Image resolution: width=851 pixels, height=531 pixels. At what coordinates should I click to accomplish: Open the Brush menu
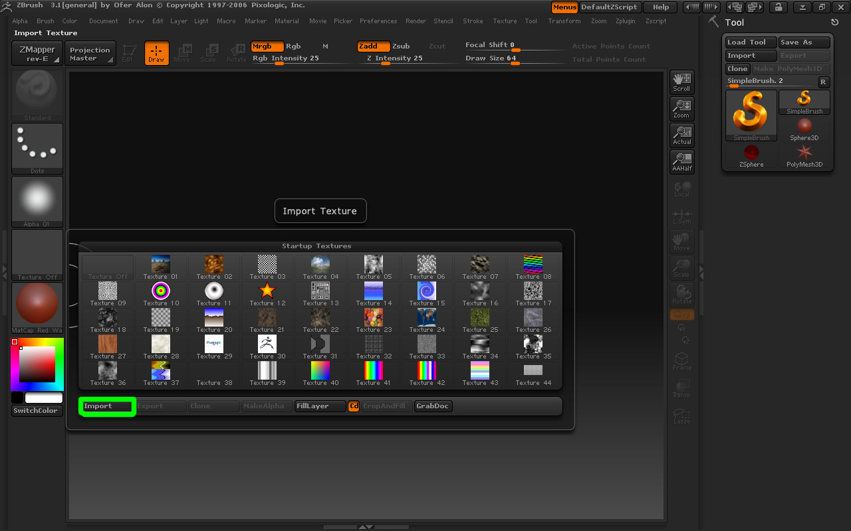45,21
